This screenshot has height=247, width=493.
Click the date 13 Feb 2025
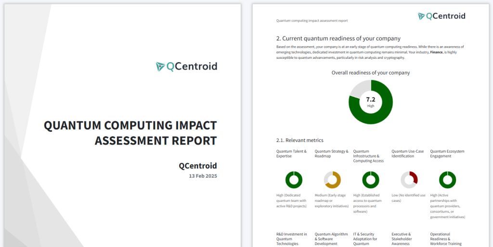203,176
